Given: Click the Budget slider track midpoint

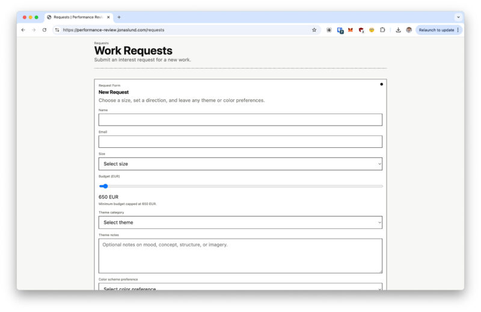Looking at the screenshot, I should click(x=241, y=186).
